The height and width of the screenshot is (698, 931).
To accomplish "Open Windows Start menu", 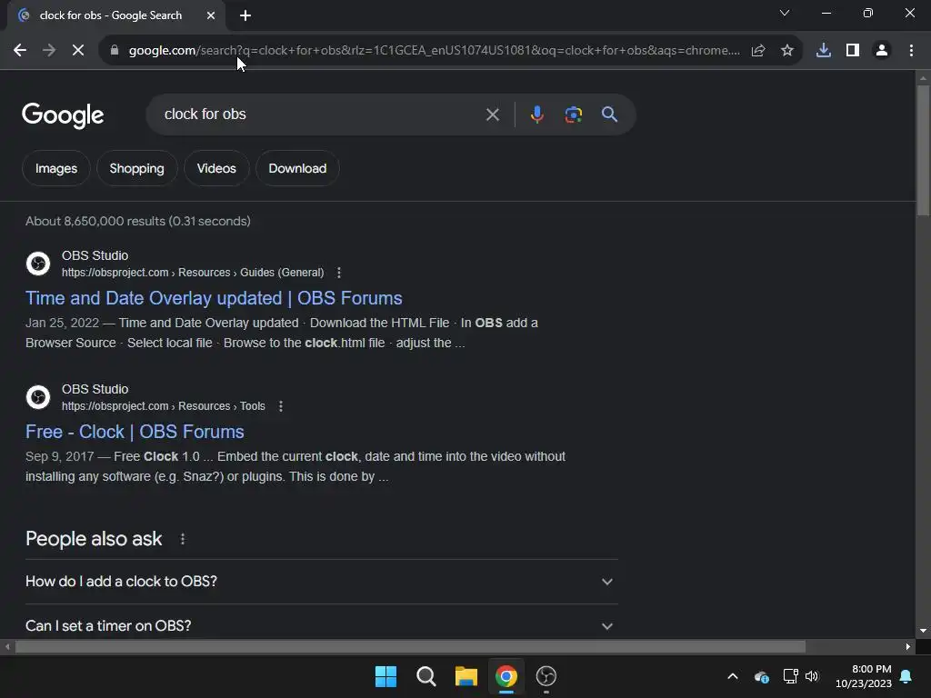I will point(385,676).
